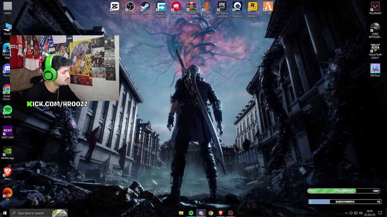This screenshot has height=217, width=387.
Task: Open the clock showing 22:16
Action: 369,213
